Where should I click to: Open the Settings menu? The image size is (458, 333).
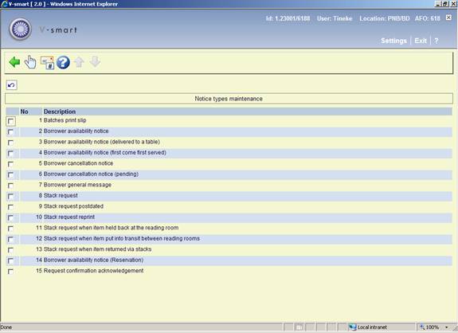(393, 41)
